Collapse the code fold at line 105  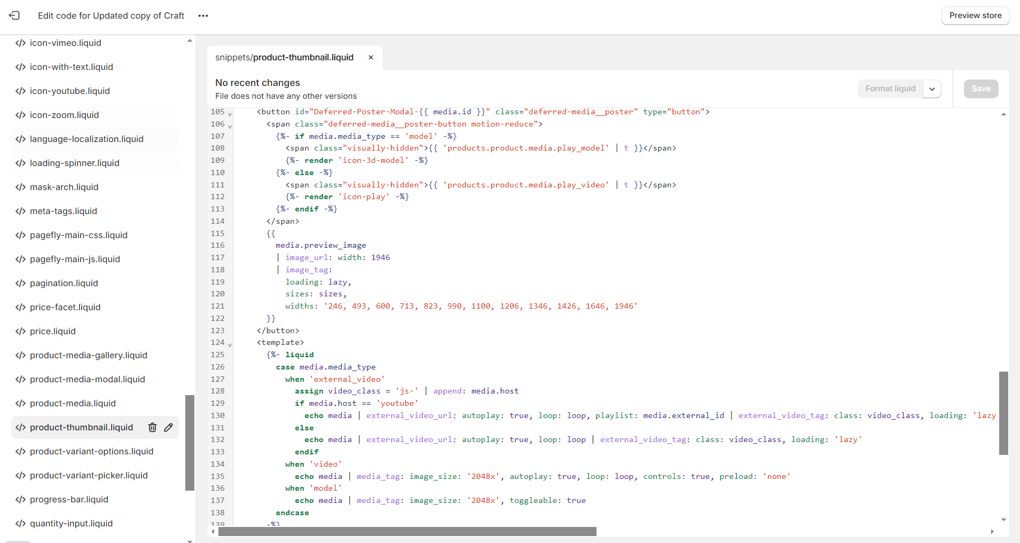(x=230, y=114)
